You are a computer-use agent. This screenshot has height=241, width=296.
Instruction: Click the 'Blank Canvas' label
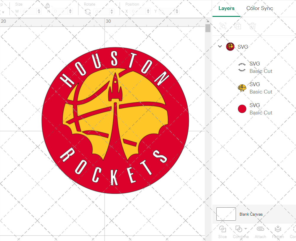251,214
